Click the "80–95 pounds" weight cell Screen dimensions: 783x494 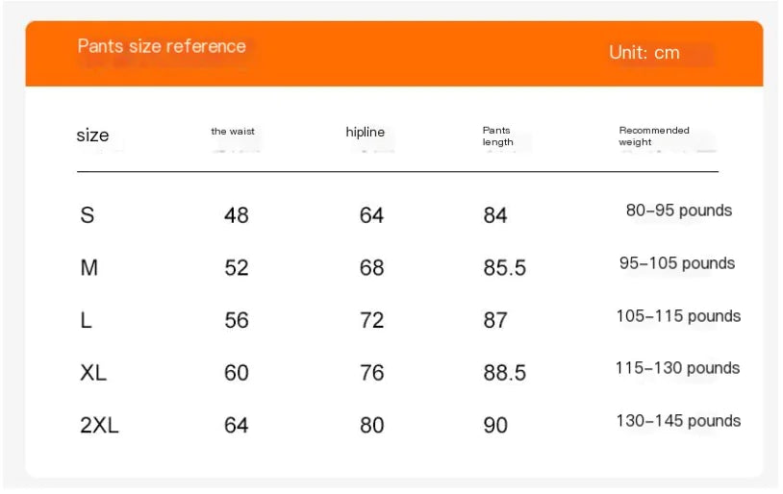pyautogui.click(x=679, y=210)
